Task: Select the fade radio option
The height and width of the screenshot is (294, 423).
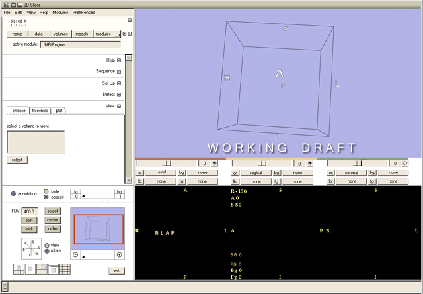Action: (46, 191)
